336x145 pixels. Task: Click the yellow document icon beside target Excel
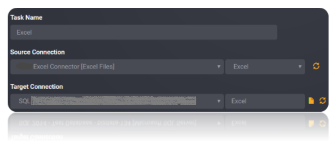[x=311, y=100]
